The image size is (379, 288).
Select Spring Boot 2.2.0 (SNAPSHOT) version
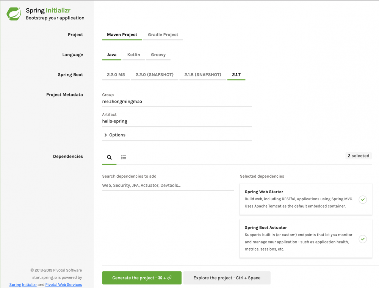[154, 75]
